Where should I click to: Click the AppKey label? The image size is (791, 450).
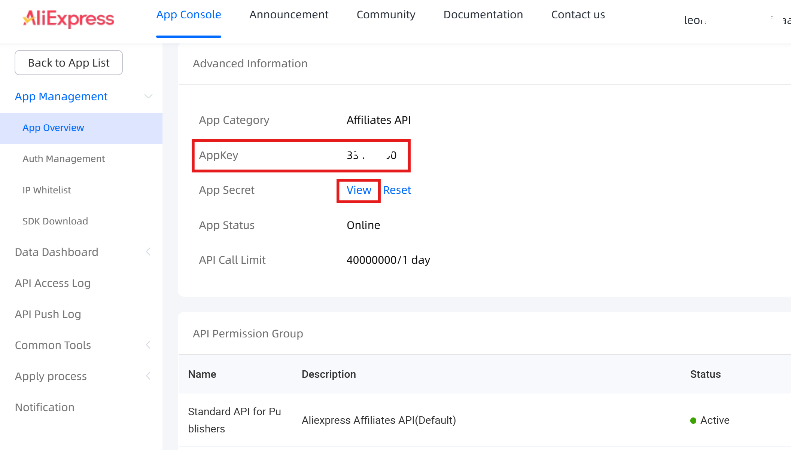(219, 155)
